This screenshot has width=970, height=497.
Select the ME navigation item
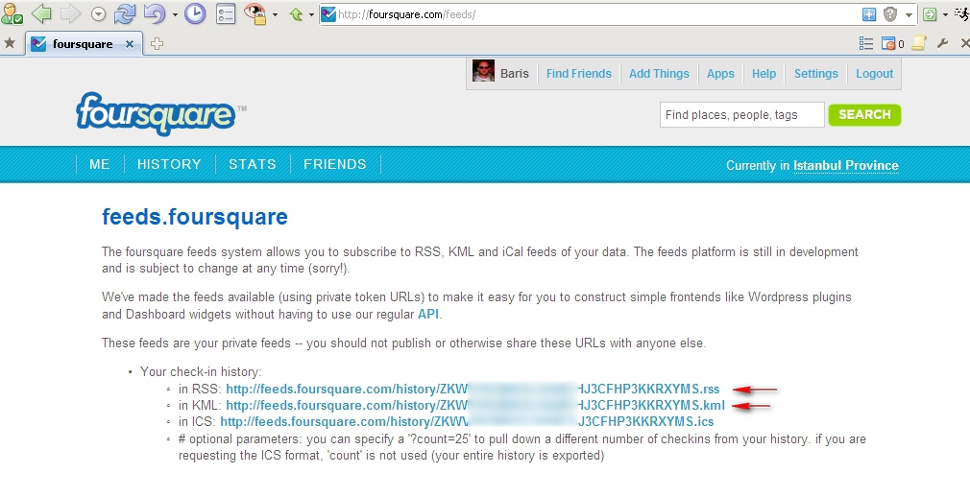pyautogui.click(x=100, y=164)
